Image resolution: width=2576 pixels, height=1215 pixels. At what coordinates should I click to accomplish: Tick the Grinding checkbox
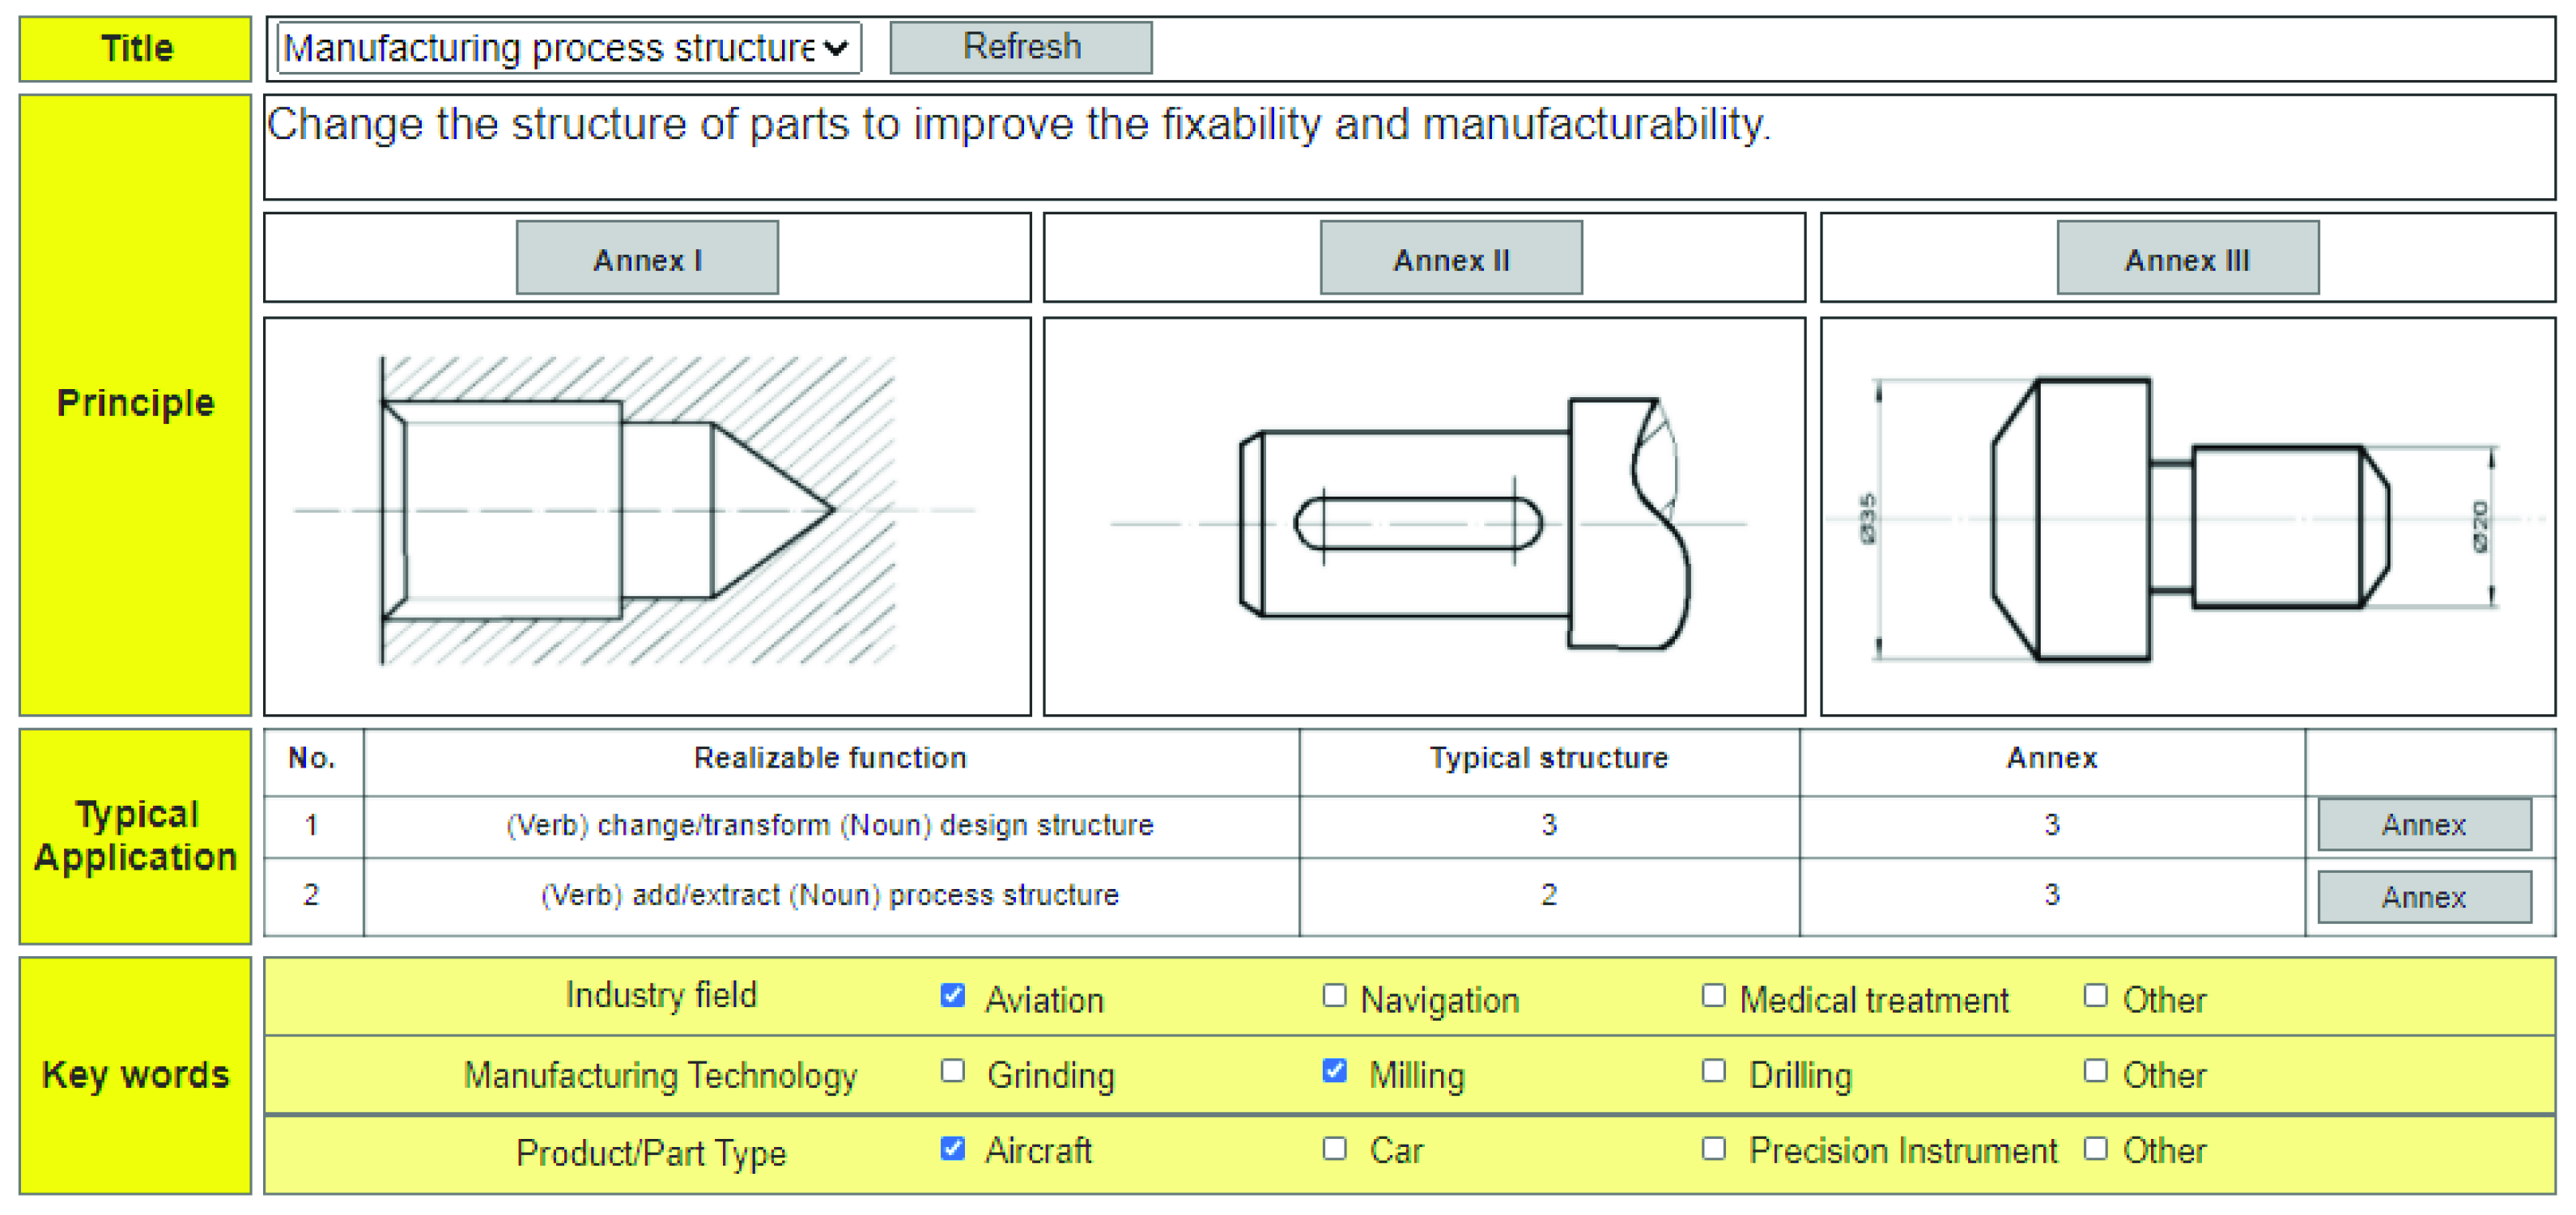[953, 1071]
